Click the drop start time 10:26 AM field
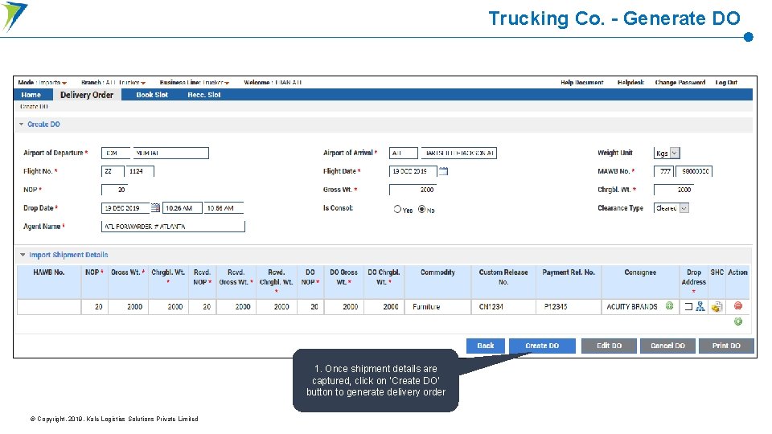This screenshot has height=434, width=772. (x=183, y=208)
